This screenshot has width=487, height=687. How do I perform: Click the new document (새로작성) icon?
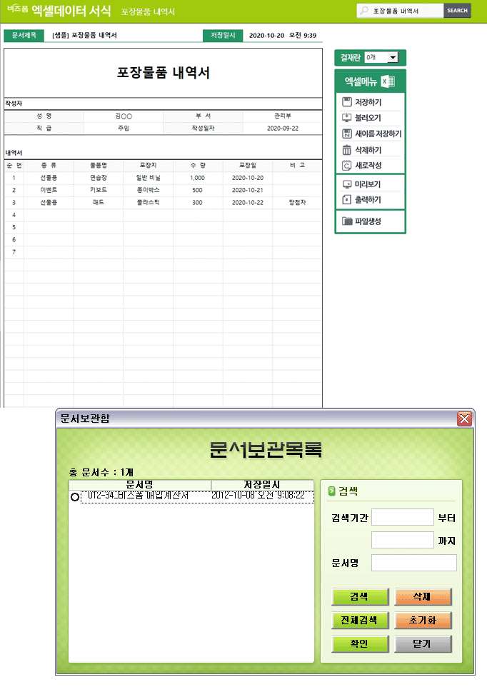(x=346, y=165)
